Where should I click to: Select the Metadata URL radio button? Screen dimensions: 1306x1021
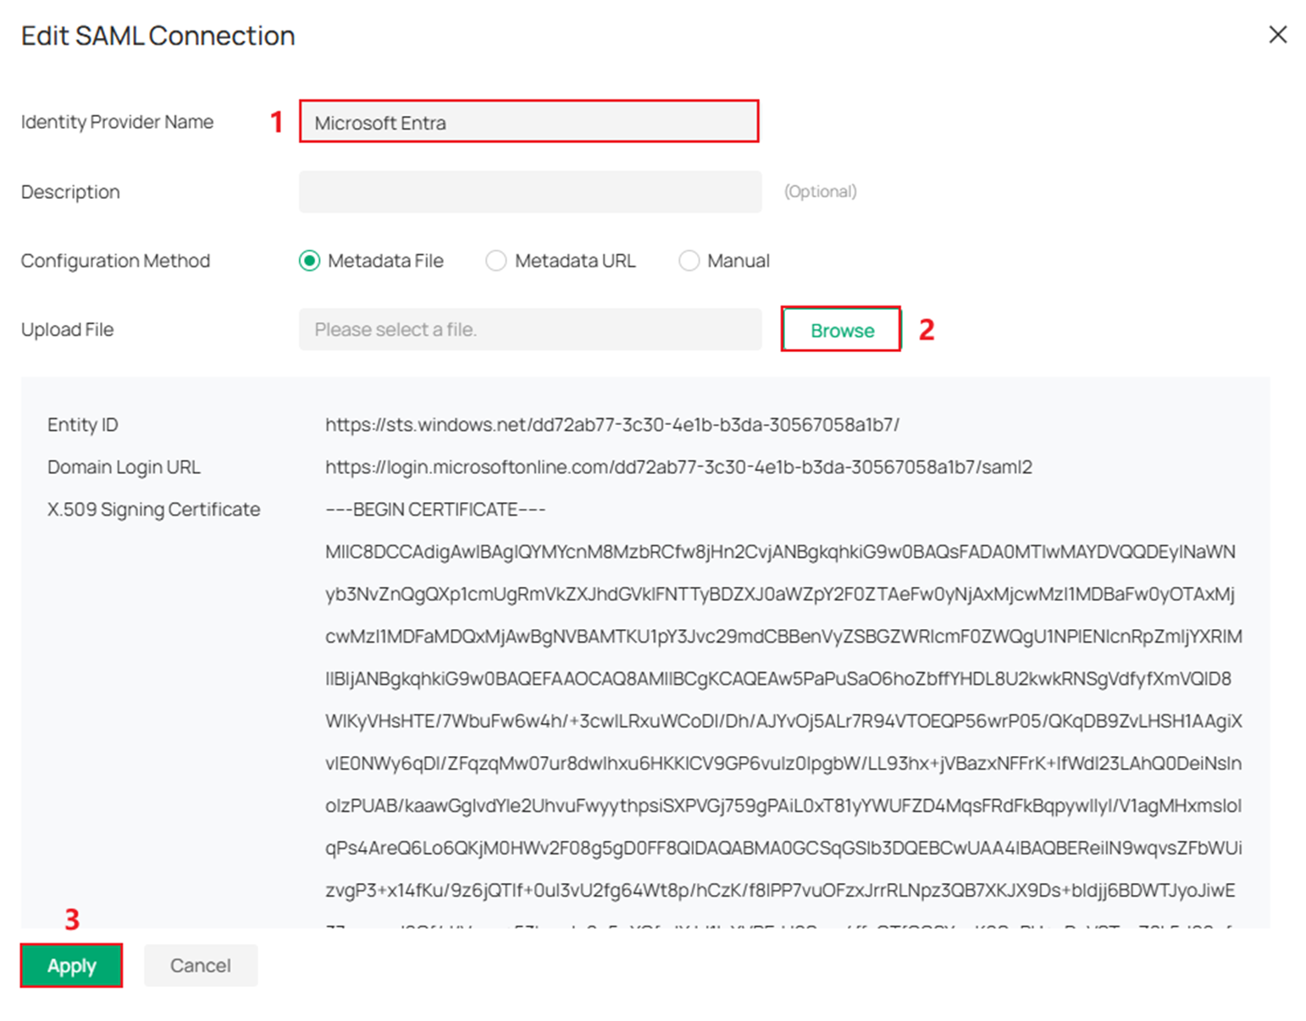(495, 261)
